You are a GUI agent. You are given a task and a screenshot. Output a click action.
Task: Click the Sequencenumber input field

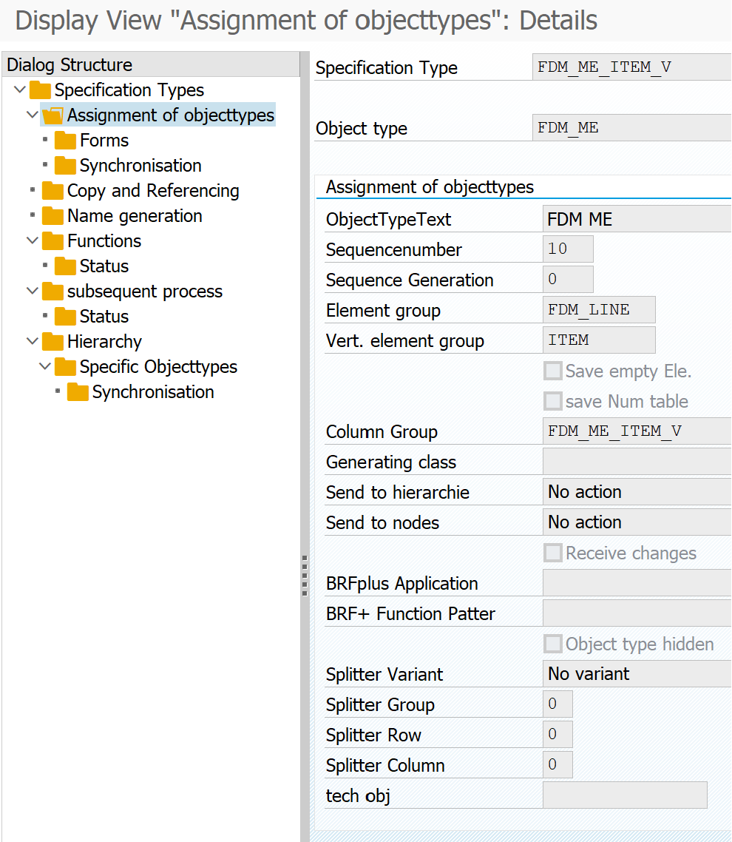(x=567, y=249)
